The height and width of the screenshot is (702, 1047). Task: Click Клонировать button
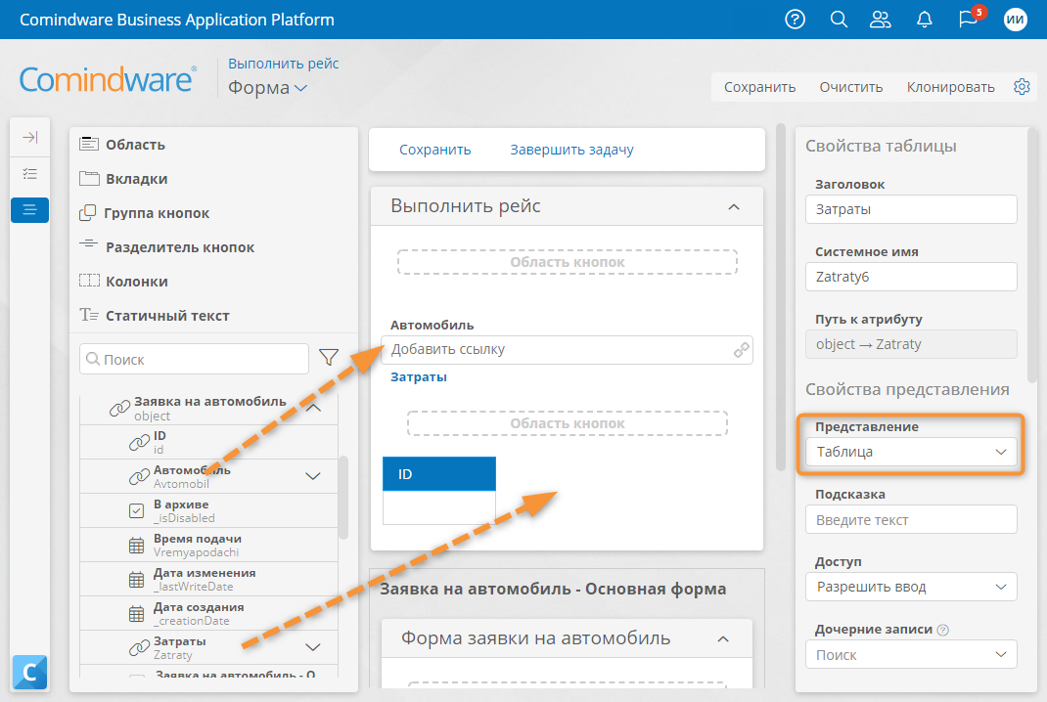tap(950, 87)
